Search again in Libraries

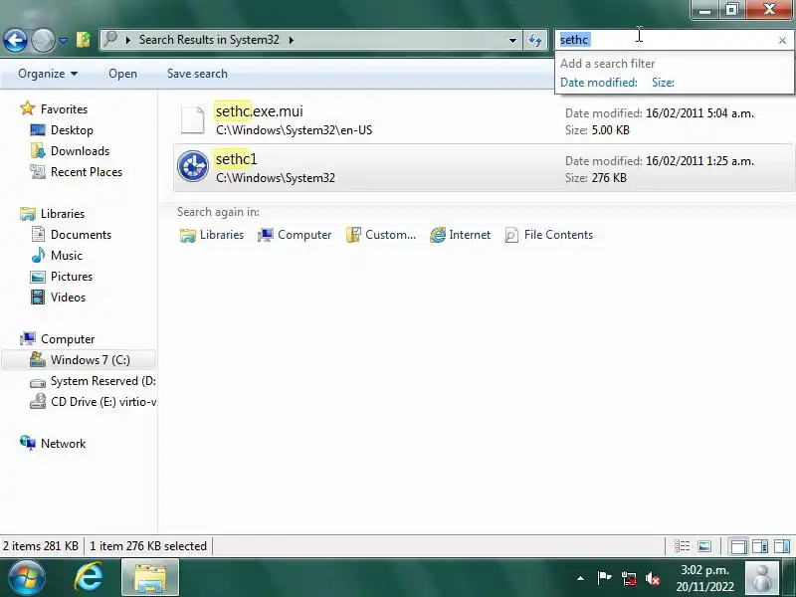coord(212,235)
